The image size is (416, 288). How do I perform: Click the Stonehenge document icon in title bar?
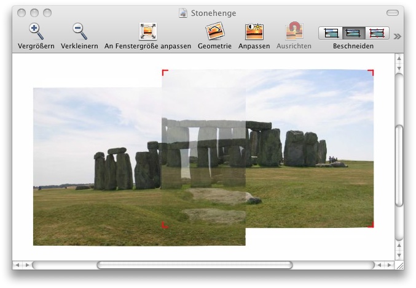point(182,13)
